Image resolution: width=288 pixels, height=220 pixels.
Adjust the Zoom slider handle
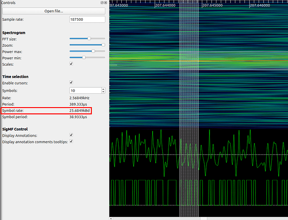103,45
